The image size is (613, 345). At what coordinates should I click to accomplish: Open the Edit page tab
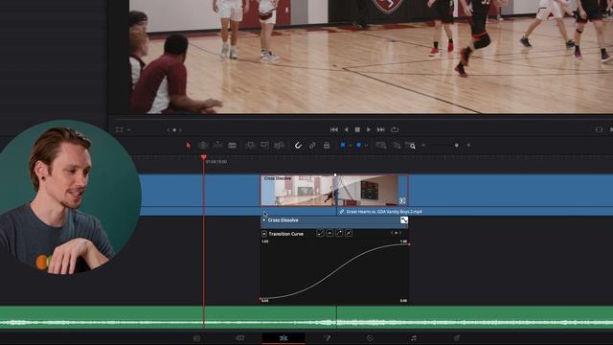[284, 338]
